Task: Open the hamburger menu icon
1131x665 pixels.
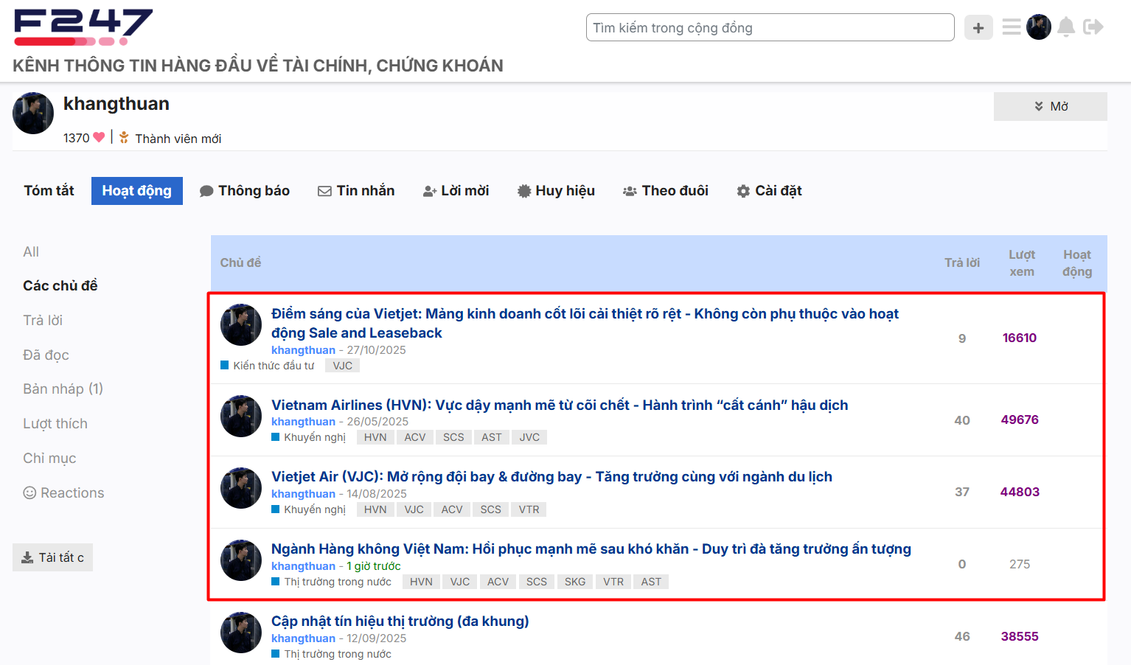Action: [x=1012, y=27]
